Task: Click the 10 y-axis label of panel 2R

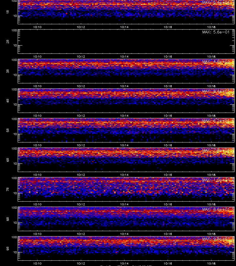Action: (x=15, y=45)
